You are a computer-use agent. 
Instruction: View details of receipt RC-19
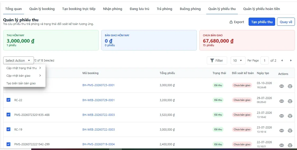[281, 131]
